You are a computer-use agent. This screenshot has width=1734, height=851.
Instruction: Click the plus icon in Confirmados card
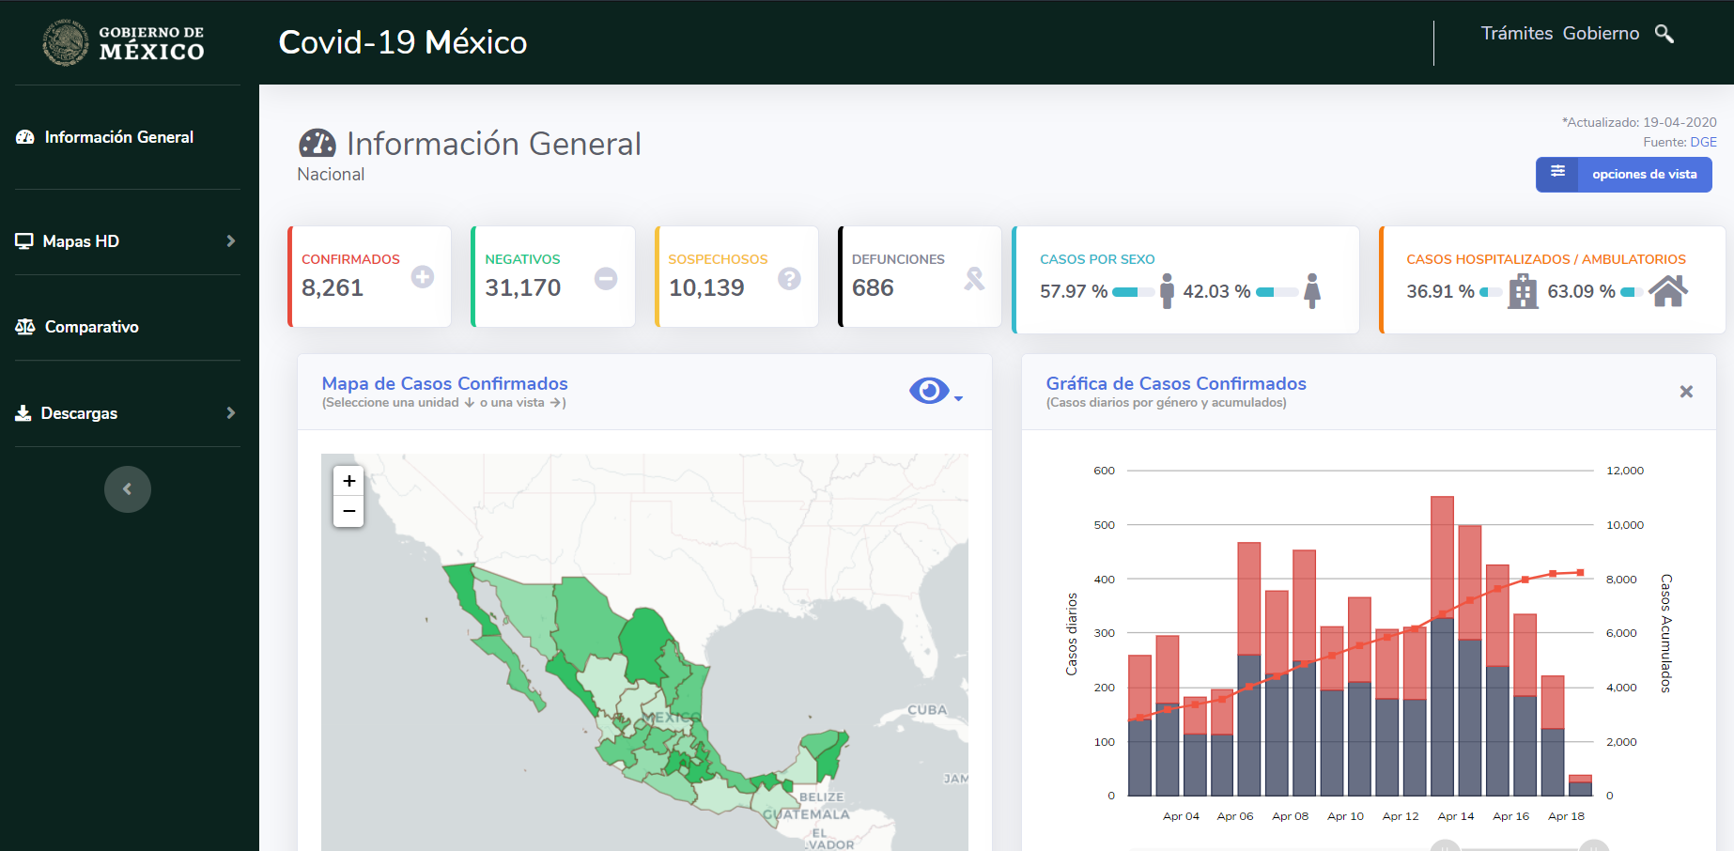(x=423, y=277)
